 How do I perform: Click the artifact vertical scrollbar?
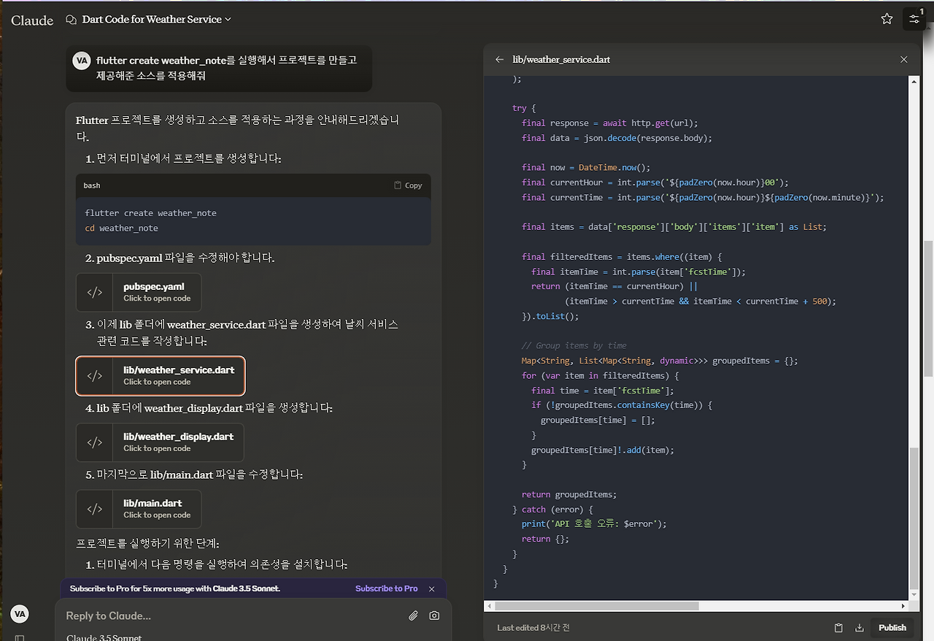(914, 518)
